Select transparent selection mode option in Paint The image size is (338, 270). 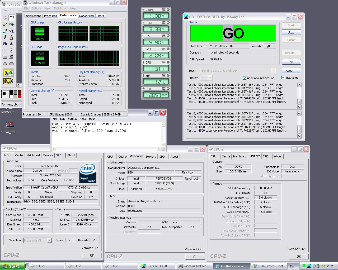pos(8,81)
